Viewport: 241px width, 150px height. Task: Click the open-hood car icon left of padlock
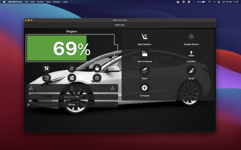72,68
